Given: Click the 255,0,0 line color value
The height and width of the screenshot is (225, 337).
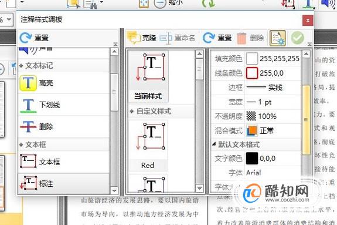Looking at the screenshot, I should pyautogui.click(x=272, y=73).
